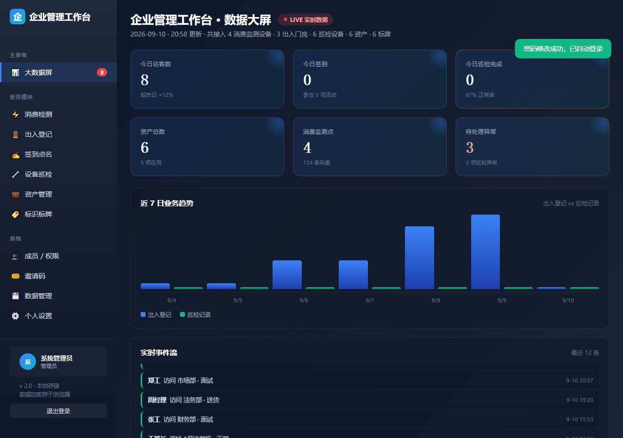Click the 系 user avatar circle
This screenshot has width=623, height=438.
[28, 362]
